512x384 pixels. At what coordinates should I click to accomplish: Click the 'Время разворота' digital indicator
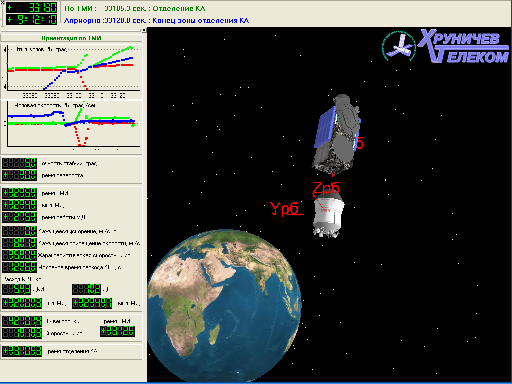click(x=20, y=175)
